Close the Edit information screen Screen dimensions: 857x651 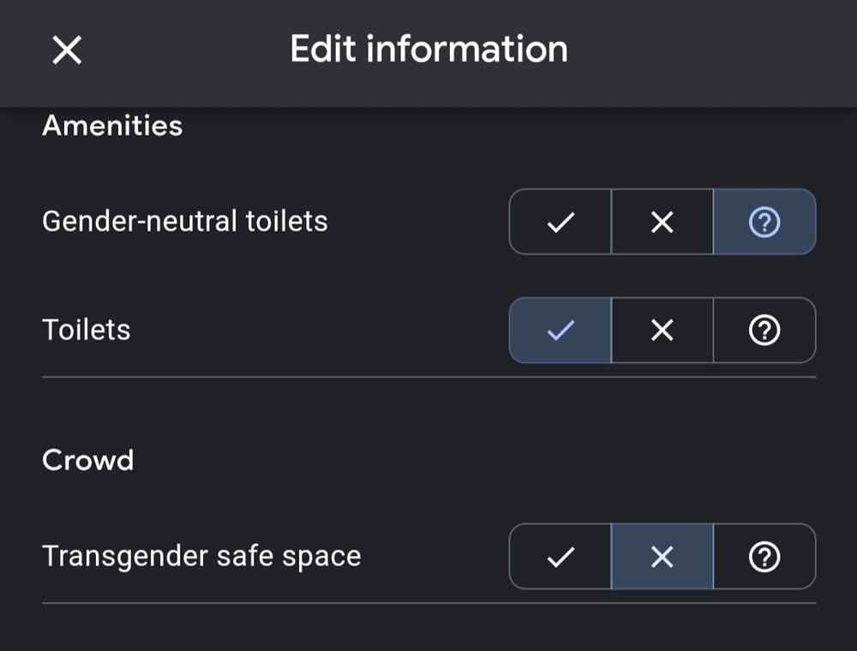[x=67, y=51]
